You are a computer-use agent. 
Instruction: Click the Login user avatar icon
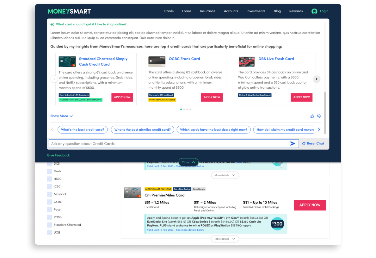click(314, 11)
